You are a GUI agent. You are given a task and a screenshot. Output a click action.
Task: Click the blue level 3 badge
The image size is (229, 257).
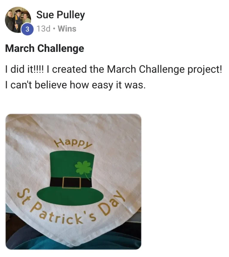[x=27, y=29]
